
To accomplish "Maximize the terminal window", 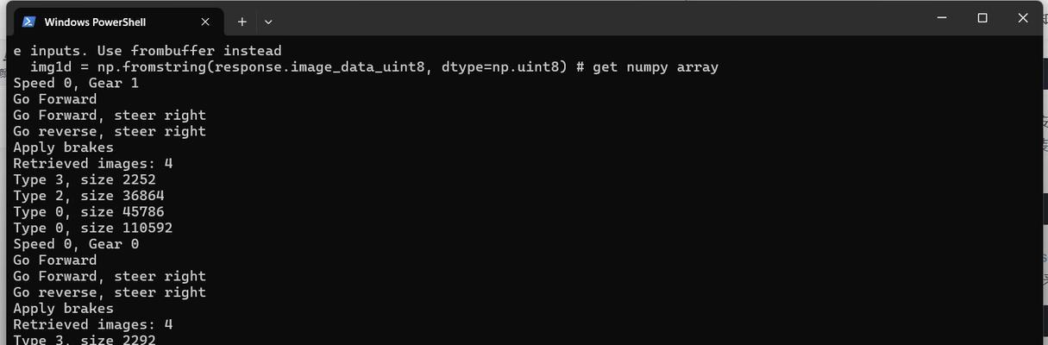I will click(x=982, y=18).
